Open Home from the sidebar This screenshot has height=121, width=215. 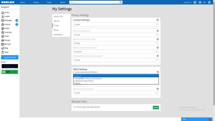[x=5, y=13]
